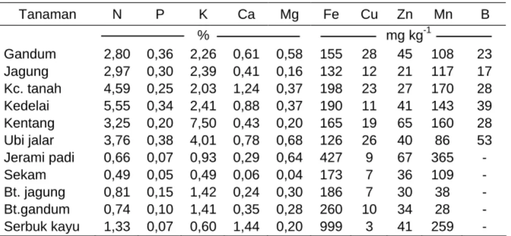Select the N column header
Image resolution: width=511 pixels, height=236 pixels.
click(117, 15)
